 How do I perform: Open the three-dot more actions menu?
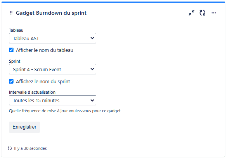(214, 13)
